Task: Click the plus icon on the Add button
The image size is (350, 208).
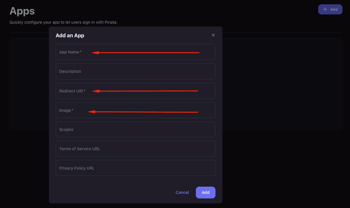Action: pyautogui.click(x=325, y=9)
